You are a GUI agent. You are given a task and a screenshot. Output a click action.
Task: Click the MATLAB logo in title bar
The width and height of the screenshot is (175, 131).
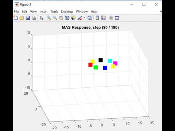point(17,4)
